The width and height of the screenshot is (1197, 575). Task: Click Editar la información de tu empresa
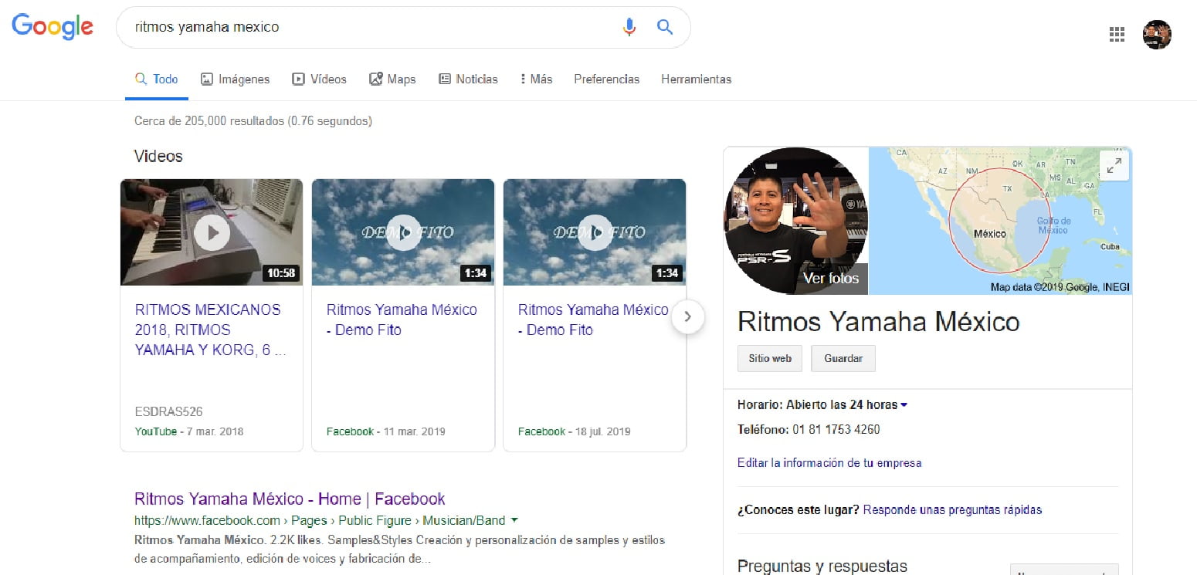tap(829, 463)
